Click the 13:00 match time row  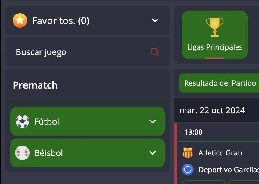coord(218,132)
